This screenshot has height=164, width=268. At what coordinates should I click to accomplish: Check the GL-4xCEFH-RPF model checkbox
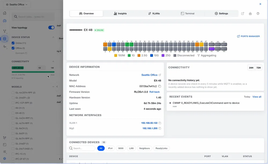(x=13, y=93)
